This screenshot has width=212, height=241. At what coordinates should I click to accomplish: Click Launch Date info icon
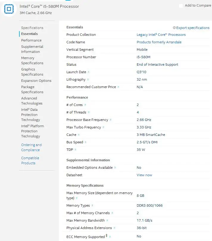pos(89,72)
